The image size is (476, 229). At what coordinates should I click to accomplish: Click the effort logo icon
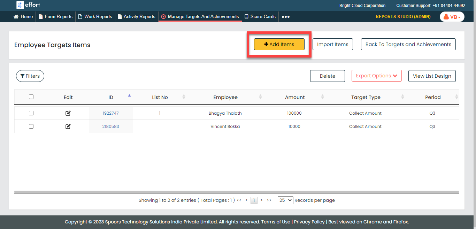[20, 5]
